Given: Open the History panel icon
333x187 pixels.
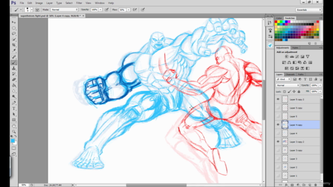Looking at the screenshot, I should click(x=270, y=23).
